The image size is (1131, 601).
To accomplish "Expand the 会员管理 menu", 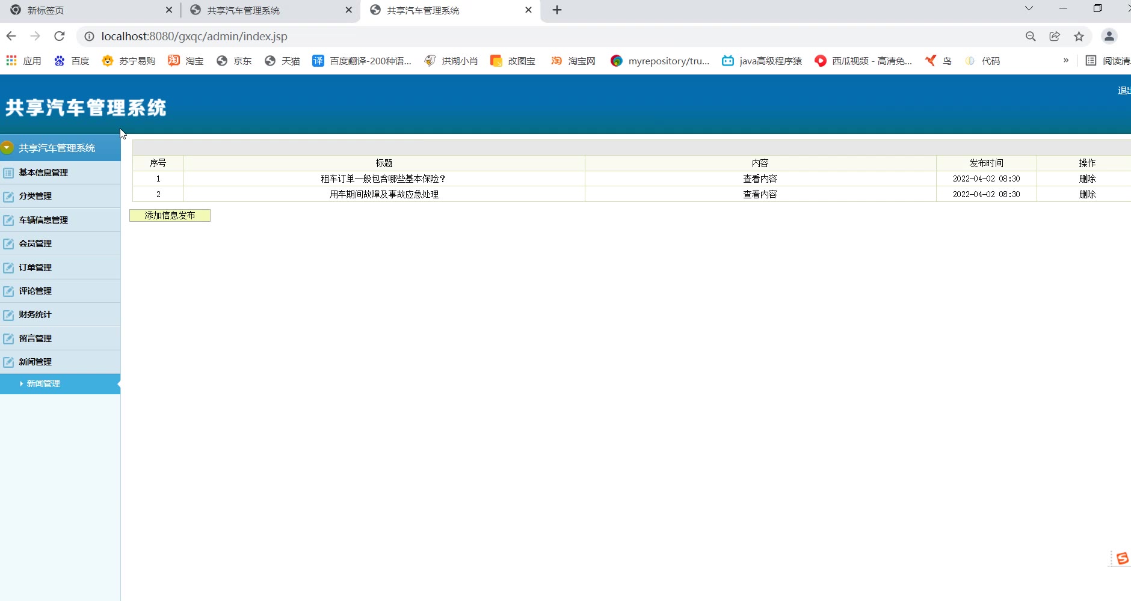I will coord(60,243).
